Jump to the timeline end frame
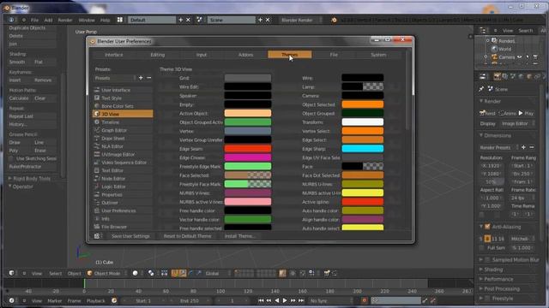Viewport: 549px width, 308px height. tap(301, 300)
